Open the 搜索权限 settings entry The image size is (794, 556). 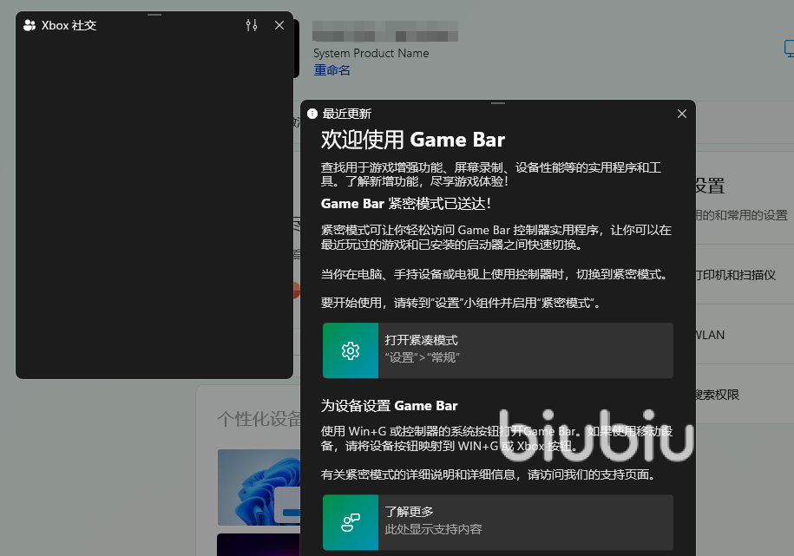(717, 395)
